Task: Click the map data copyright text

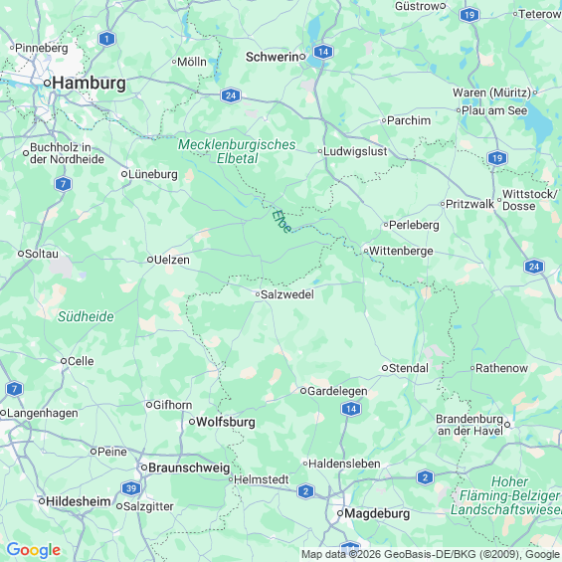Action: click(431, 554)
